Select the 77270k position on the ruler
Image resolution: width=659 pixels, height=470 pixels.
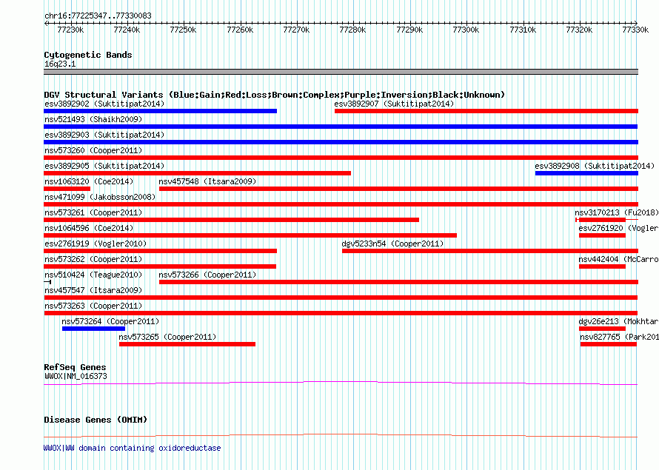click(x=296, y=30)
